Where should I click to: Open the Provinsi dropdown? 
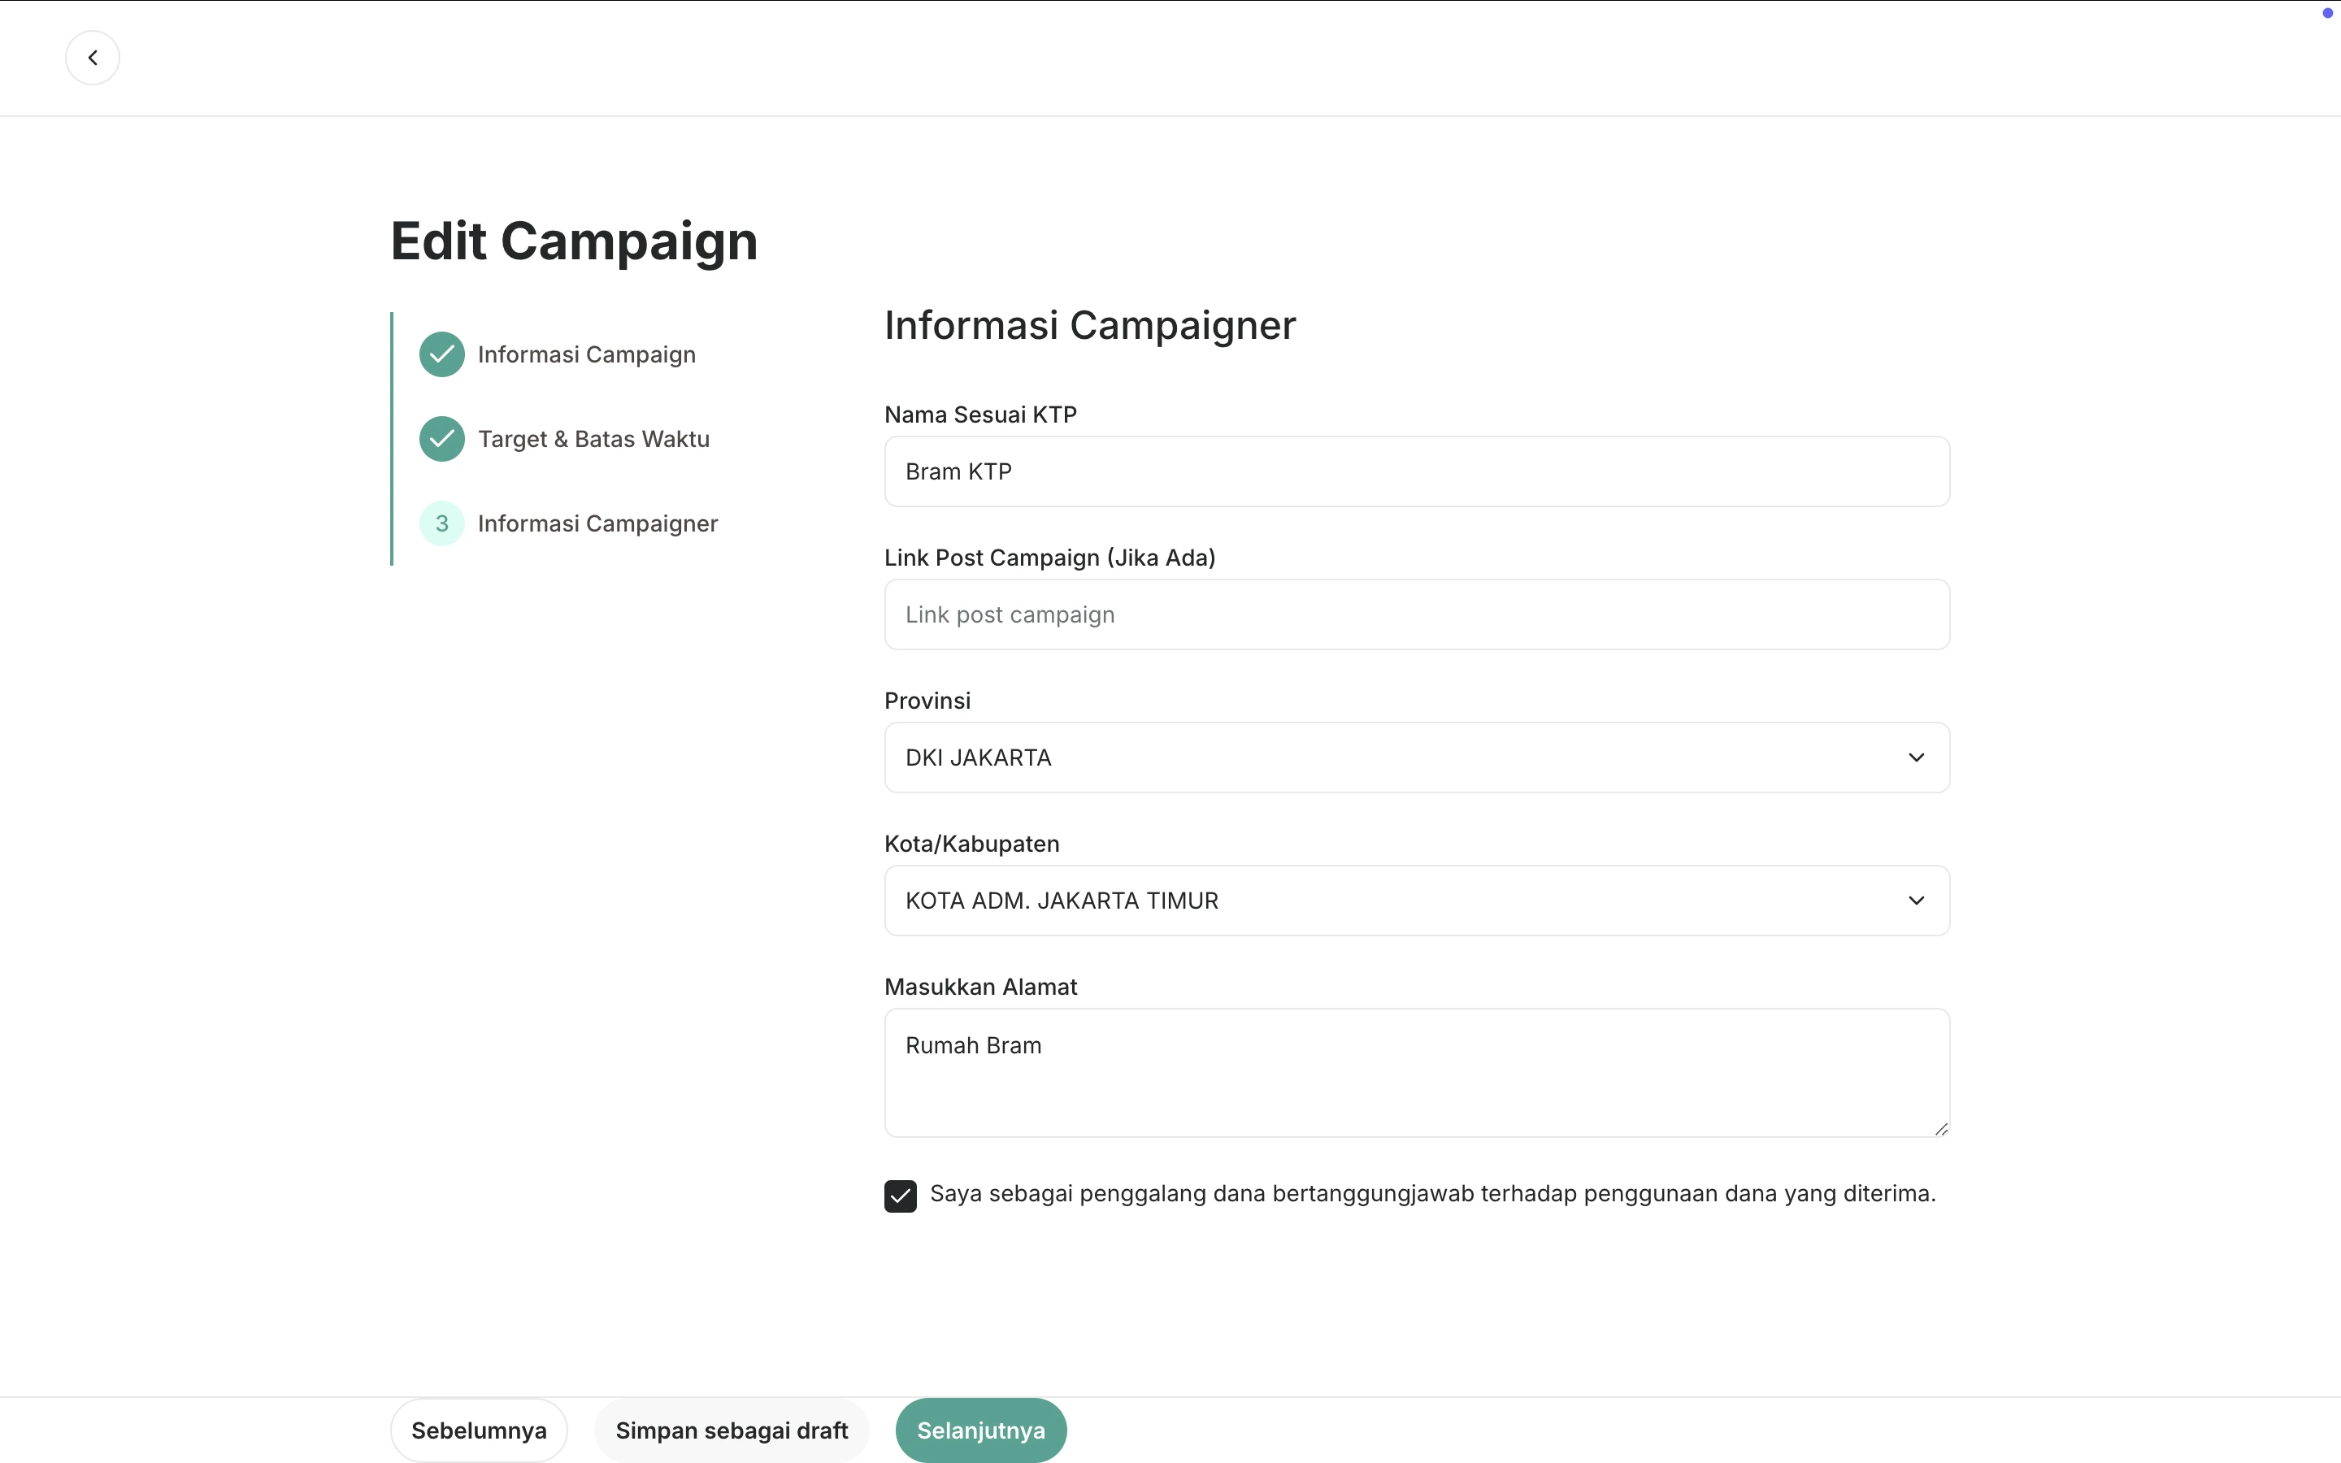pyautogui.click(x=1416, y=758)
